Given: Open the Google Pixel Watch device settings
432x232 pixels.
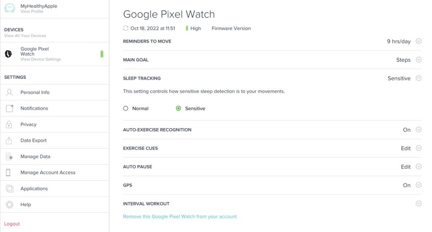Looking at the screenshot, I should click(x=40, y=54).
